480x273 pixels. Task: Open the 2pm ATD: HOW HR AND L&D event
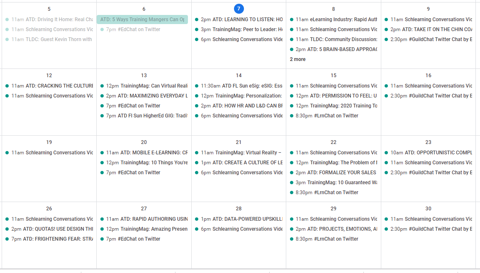click(239, 106)
